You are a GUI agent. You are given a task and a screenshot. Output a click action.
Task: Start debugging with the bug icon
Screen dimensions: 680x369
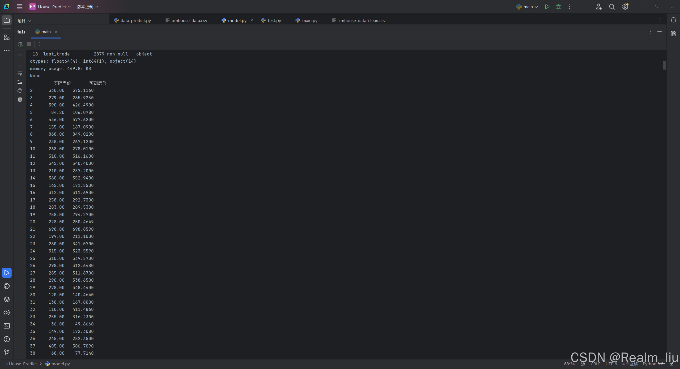tap(558, 7)
